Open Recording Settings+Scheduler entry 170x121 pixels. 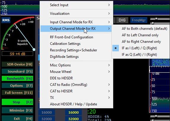[x=76, y=50]
